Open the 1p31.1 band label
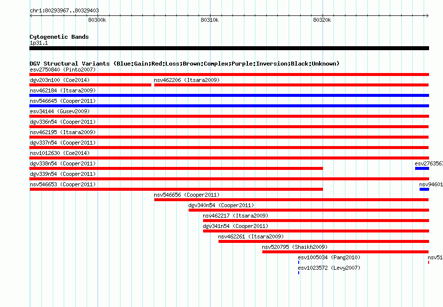This screenshot has width=443, height=307. pyautogui.click(x=39, y=43)
